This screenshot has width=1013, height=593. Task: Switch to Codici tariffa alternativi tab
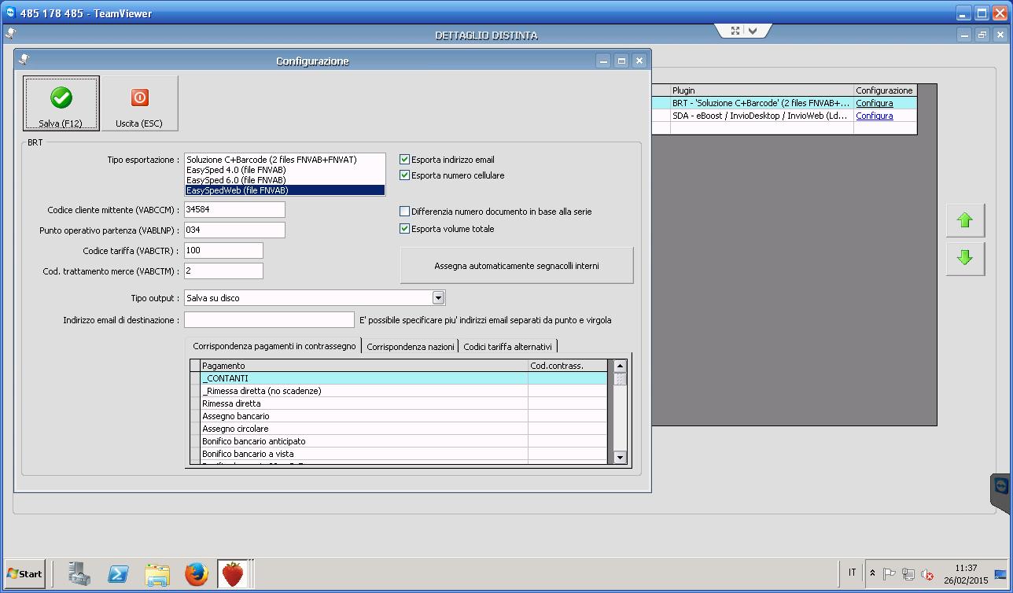(x=507, y=347)
